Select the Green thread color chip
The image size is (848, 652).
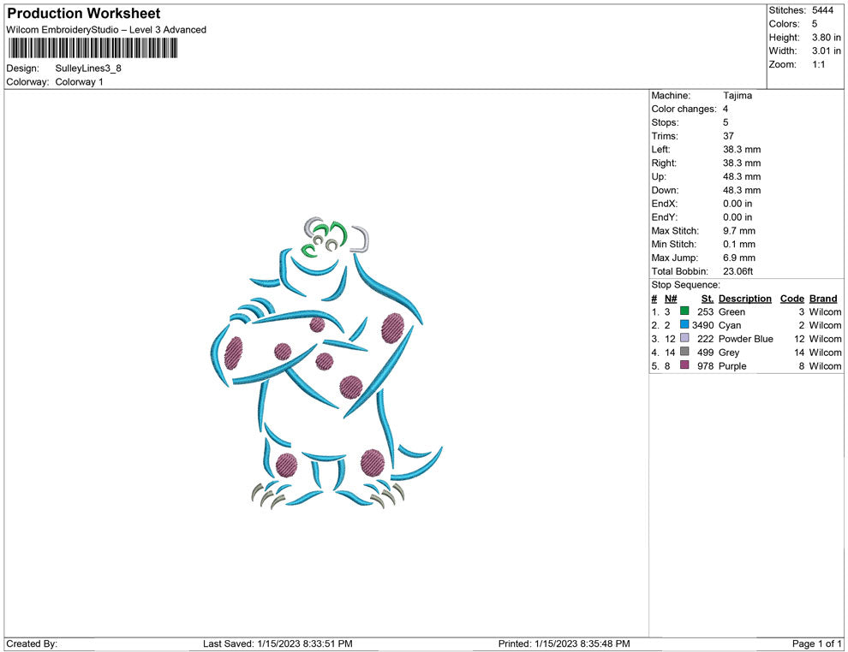(683, 312)
